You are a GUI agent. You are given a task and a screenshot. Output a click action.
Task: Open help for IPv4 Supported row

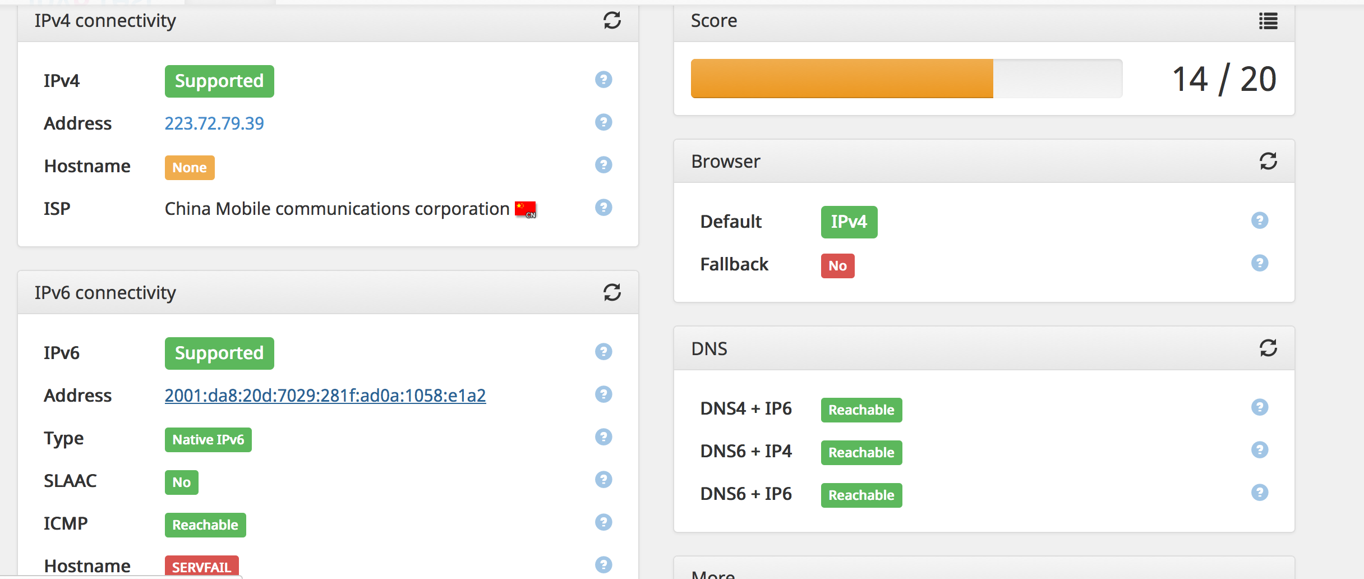click(x=603, y=80)
